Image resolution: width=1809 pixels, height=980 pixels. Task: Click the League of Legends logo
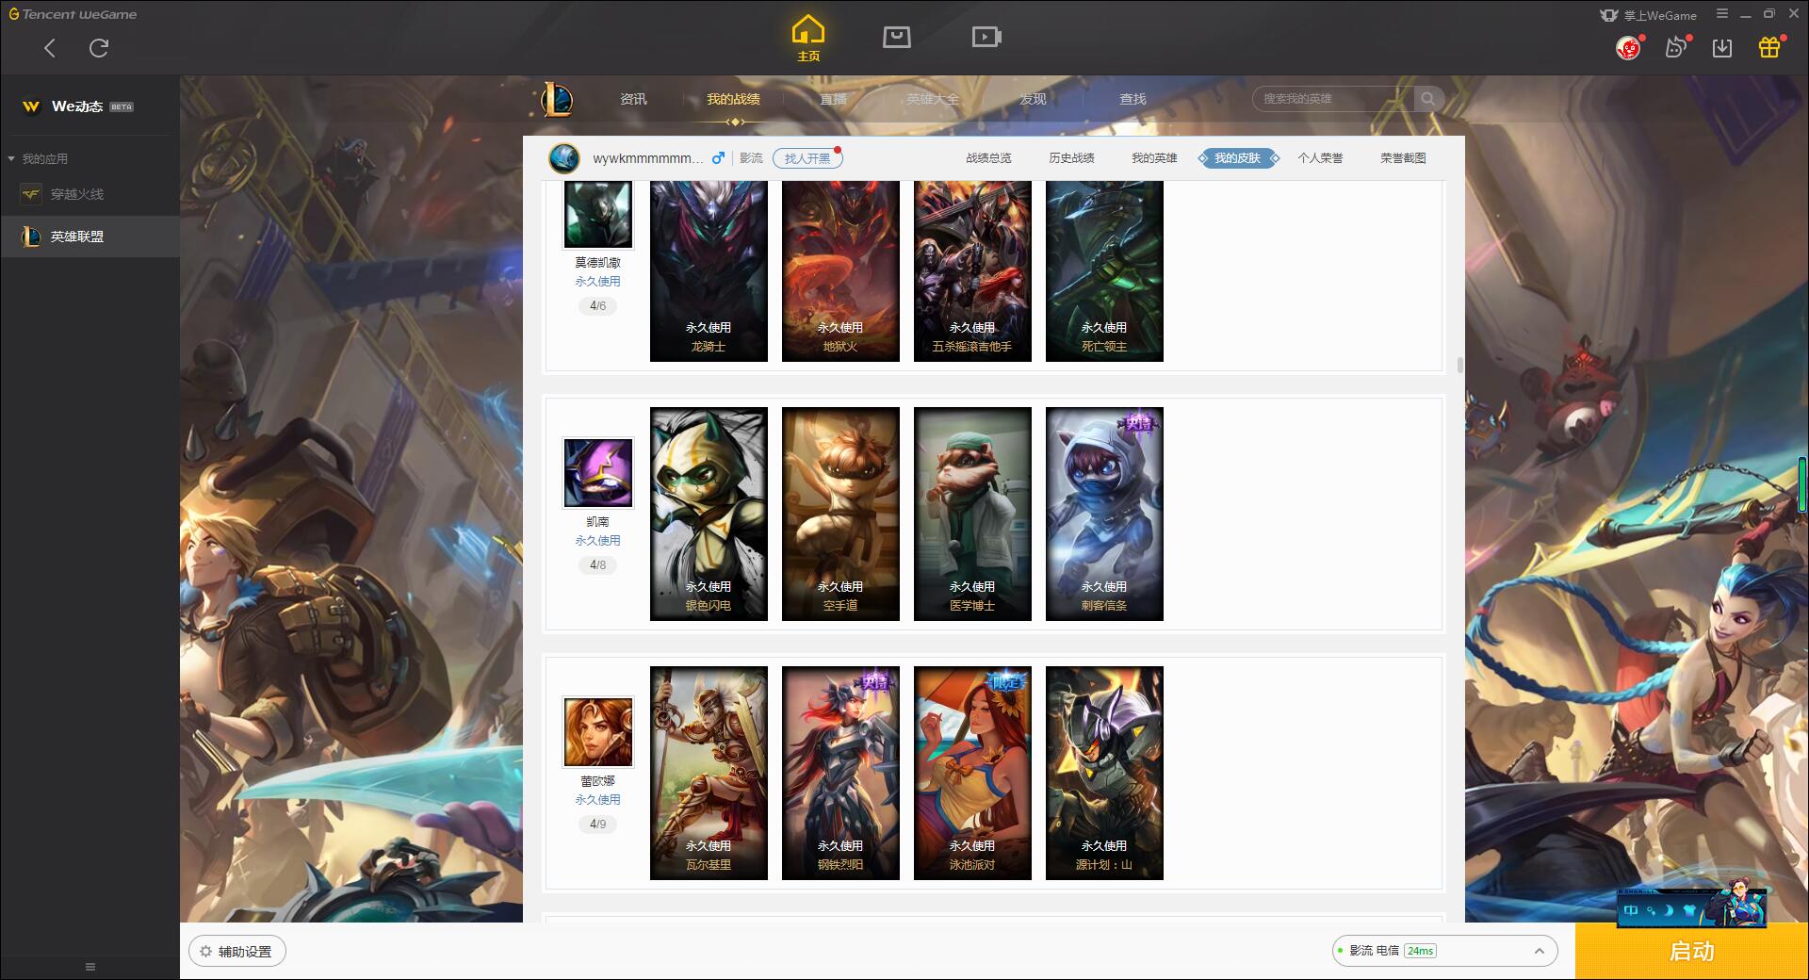click(x=557, y=99)
